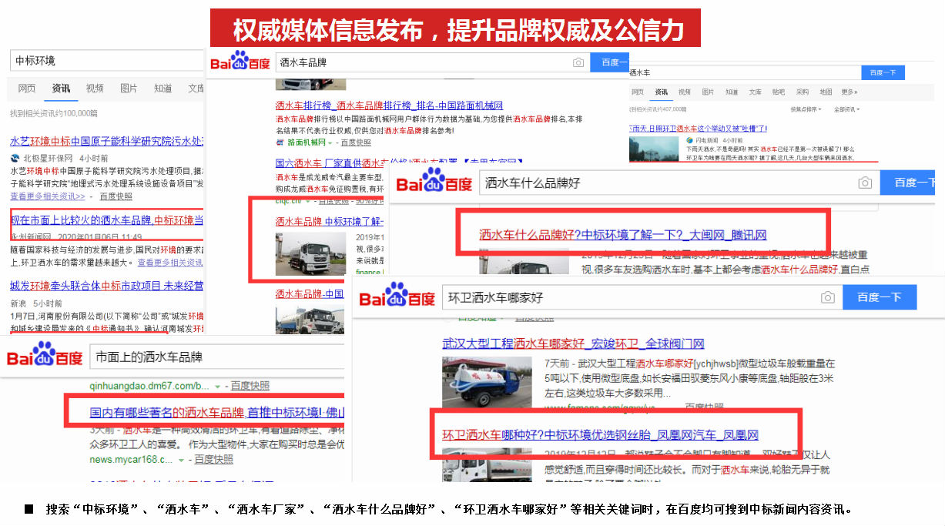
Task: Open 图片 tab in 中标环境 results
Action: [129, 89]
